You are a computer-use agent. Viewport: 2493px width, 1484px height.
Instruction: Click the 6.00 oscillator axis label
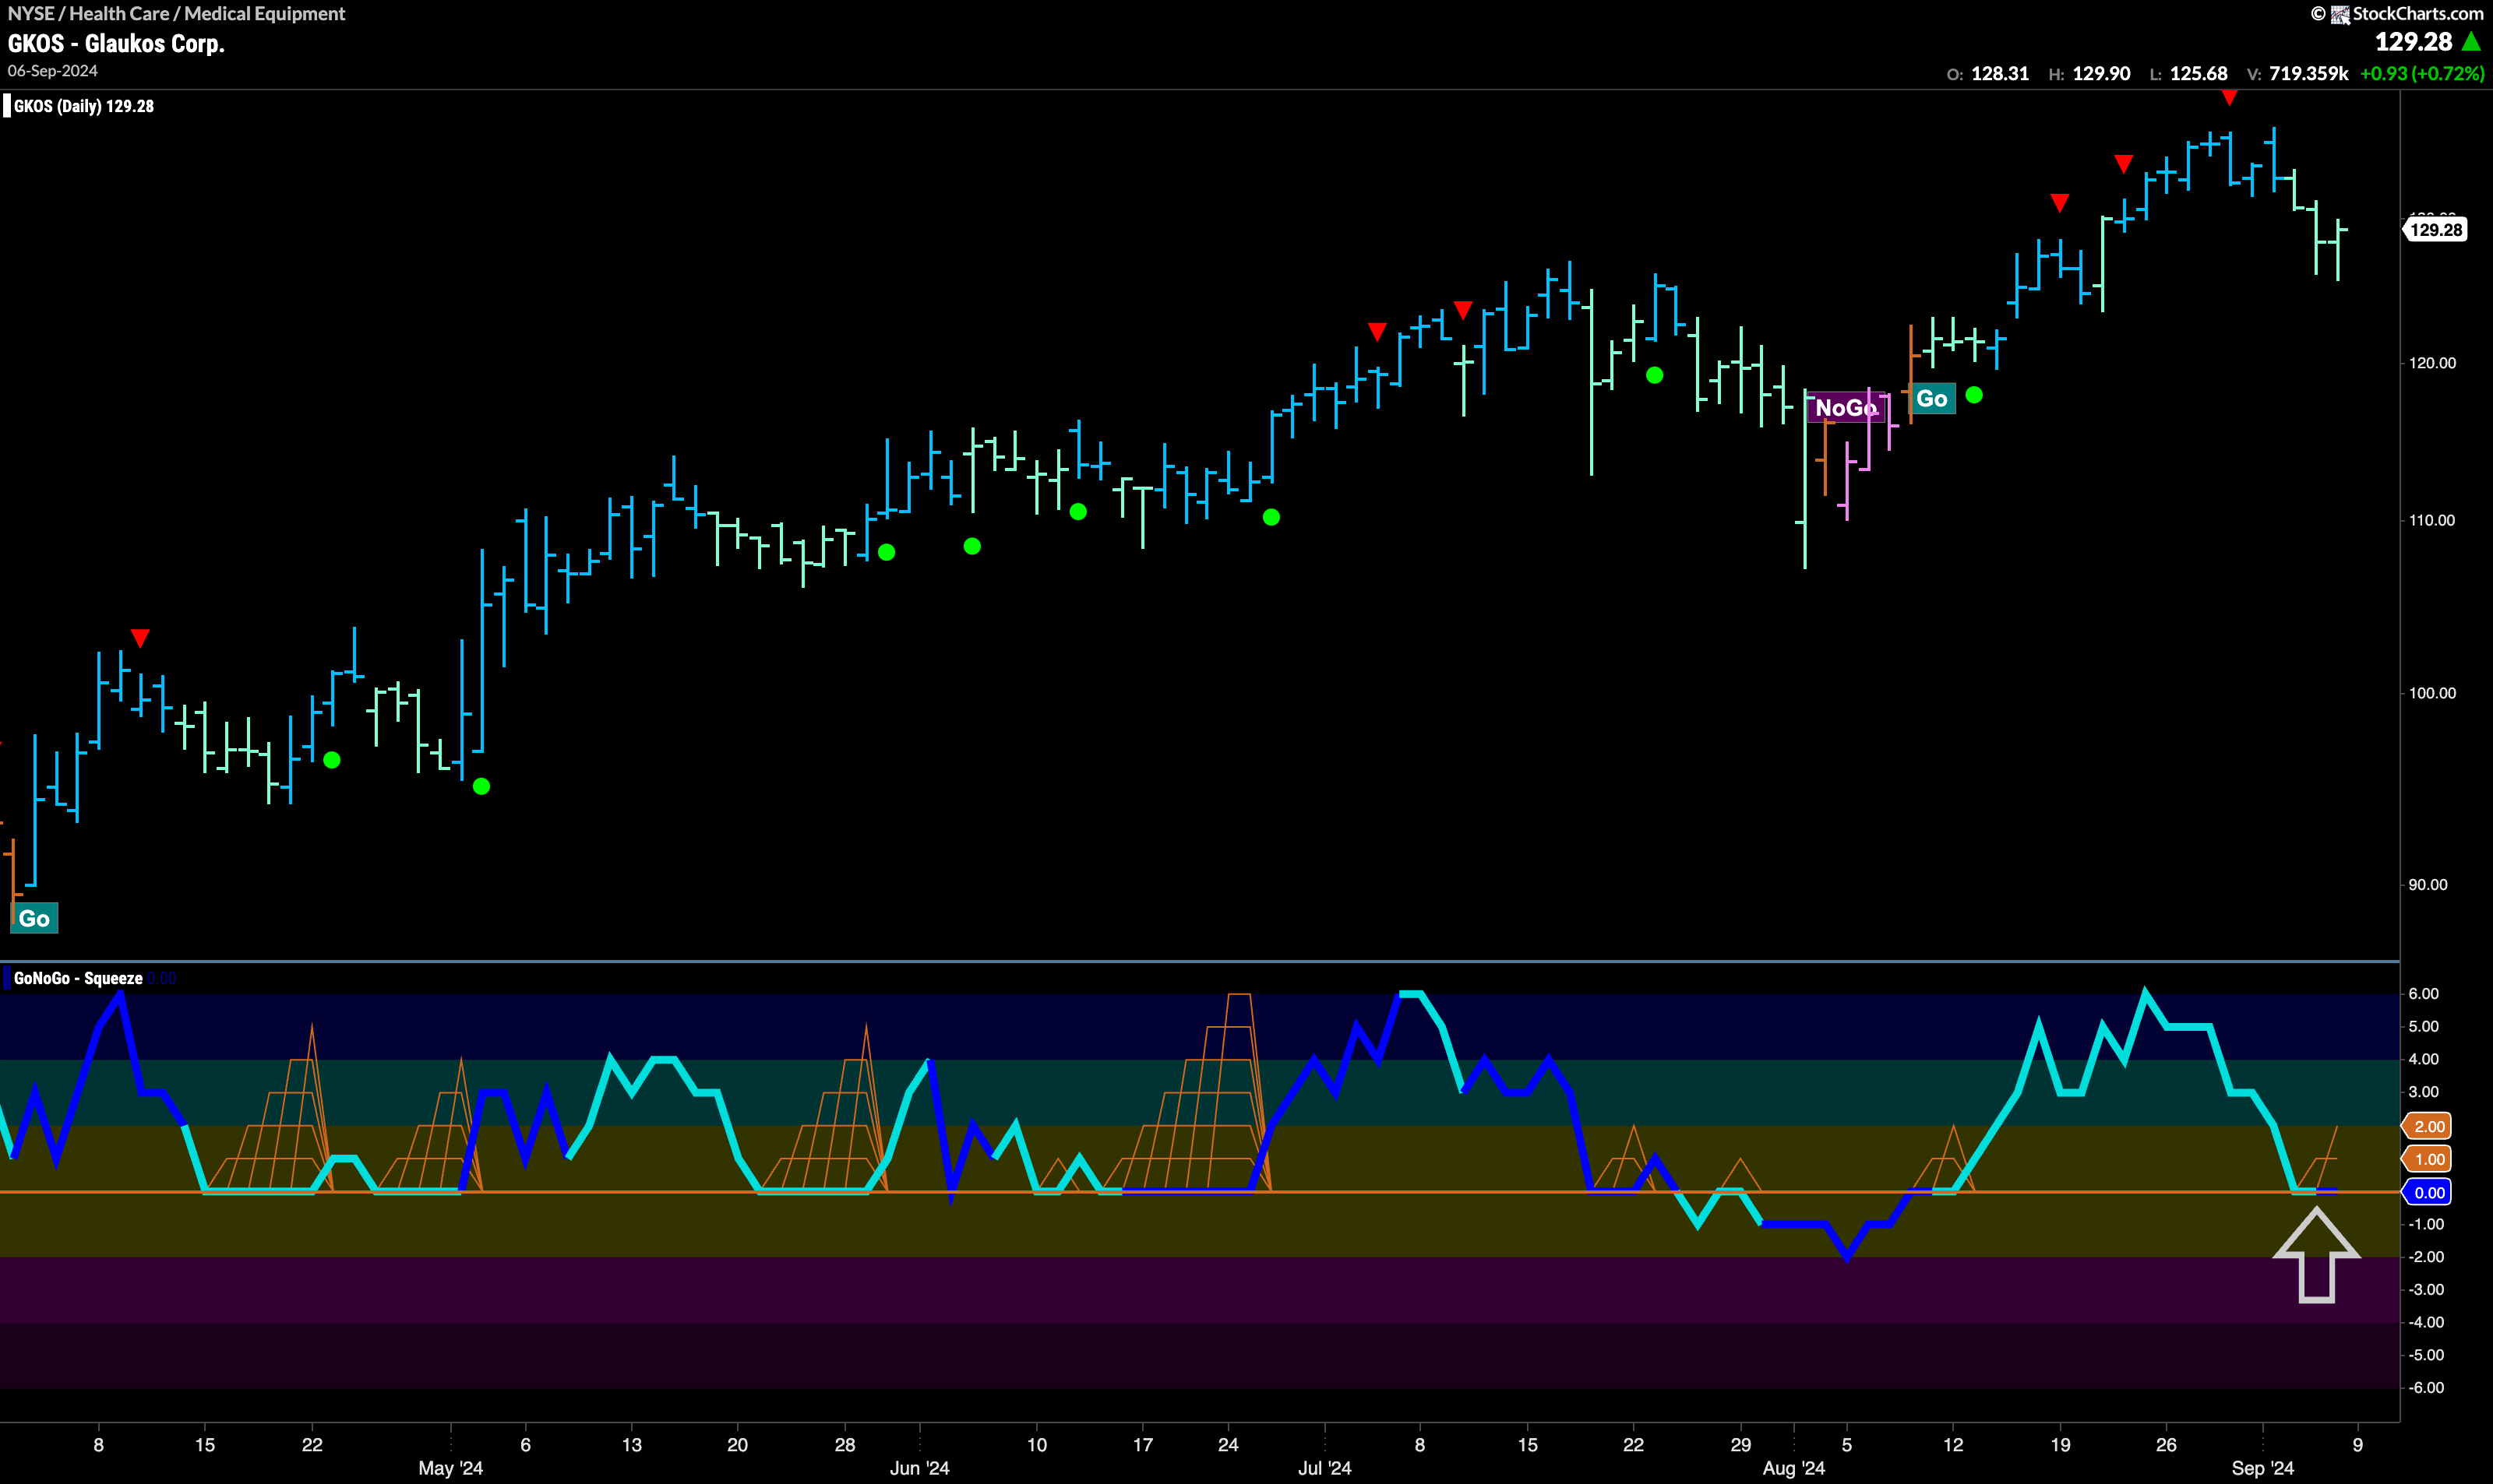(x=2424, y=994)
